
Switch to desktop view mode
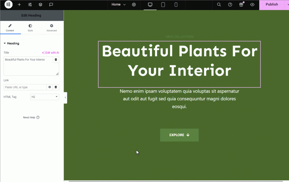click(150, 5)
